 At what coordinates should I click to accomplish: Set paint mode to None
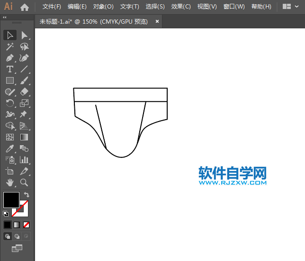coord(27,225)
